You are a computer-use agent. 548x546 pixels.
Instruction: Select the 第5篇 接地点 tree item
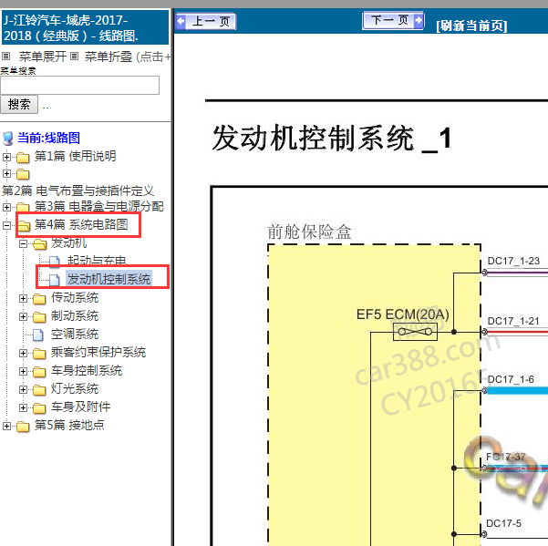point(69,425)
